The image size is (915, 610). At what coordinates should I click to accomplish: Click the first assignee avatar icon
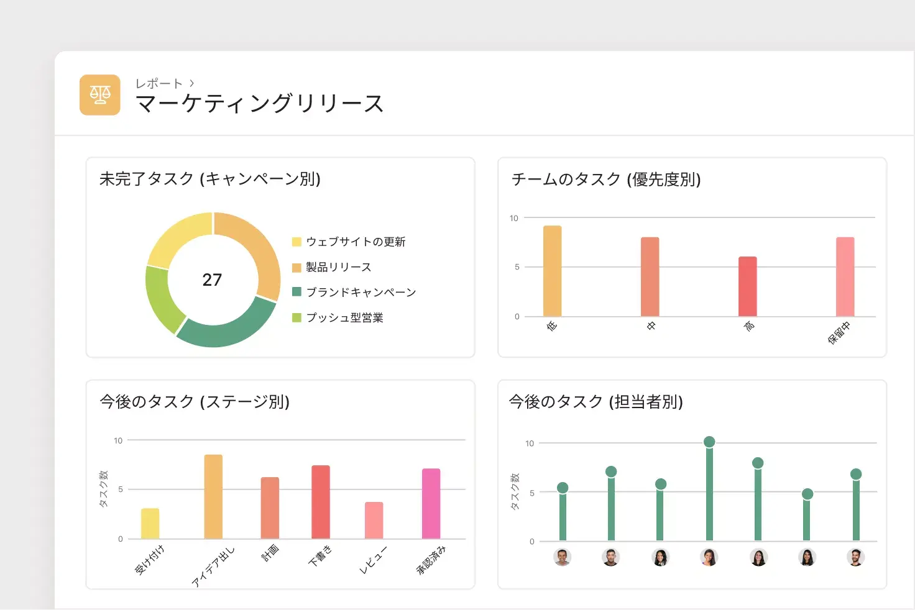click(x=563, y=558)
